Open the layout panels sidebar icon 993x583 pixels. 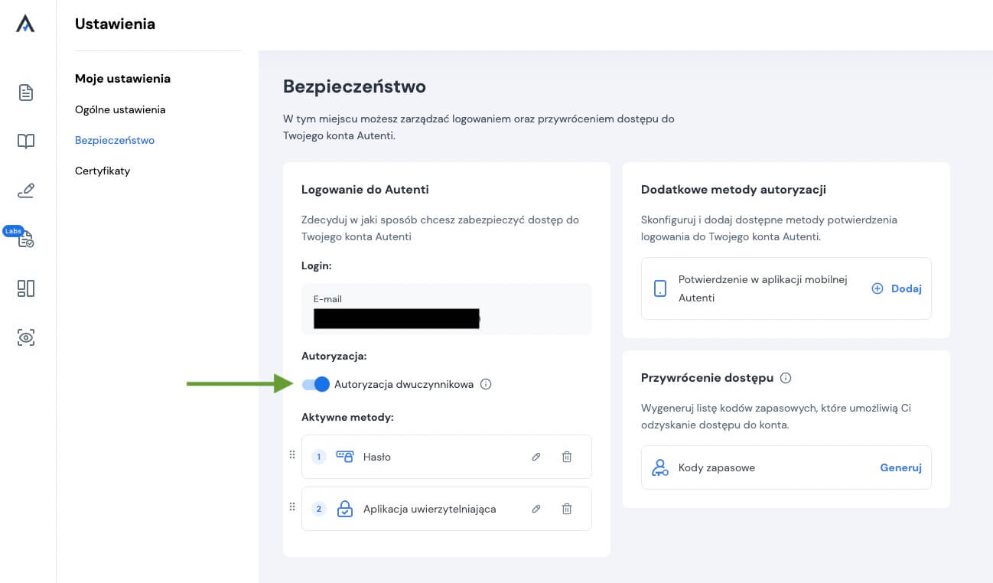(x=26, y=288)
